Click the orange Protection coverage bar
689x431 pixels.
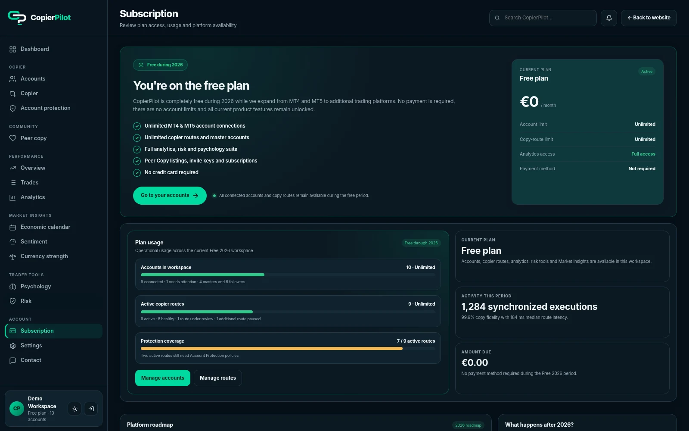272,348
